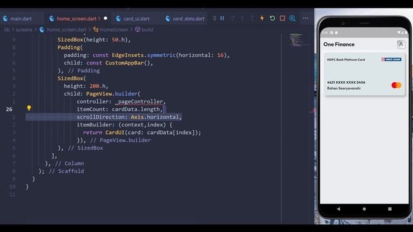Click the debug Step Into icon
Screen dimensions: 413x232
click(x=242, y=18)
